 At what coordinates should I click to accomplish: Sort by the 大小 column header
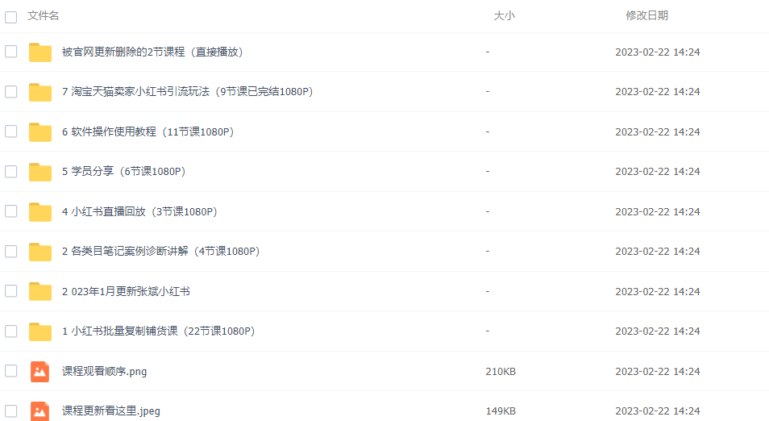[504, 15]
